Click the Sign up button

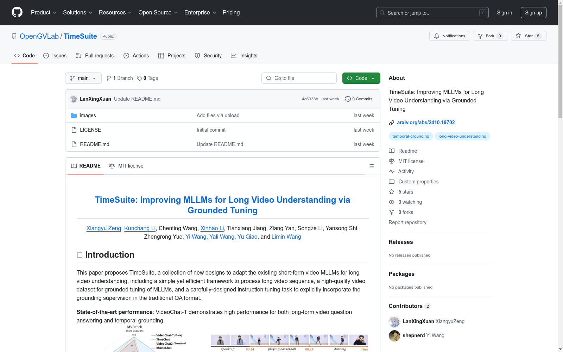[x=533, y=13]
